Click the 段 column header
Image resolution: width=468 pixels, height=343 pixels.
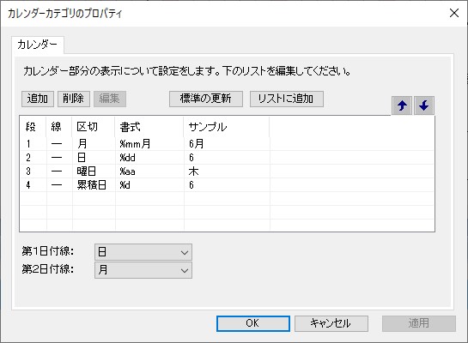click(x=33, y=127)
